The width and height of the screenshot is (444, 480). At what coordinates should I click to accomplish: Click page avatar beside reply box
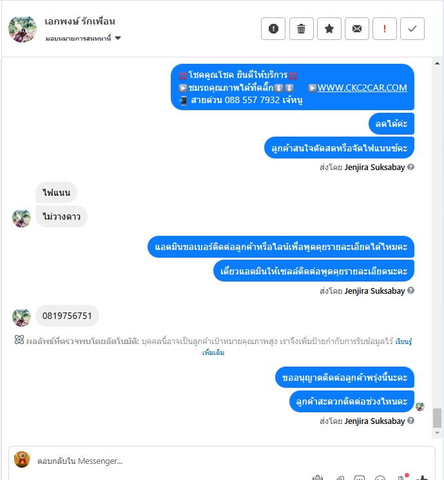pos(22,460)
